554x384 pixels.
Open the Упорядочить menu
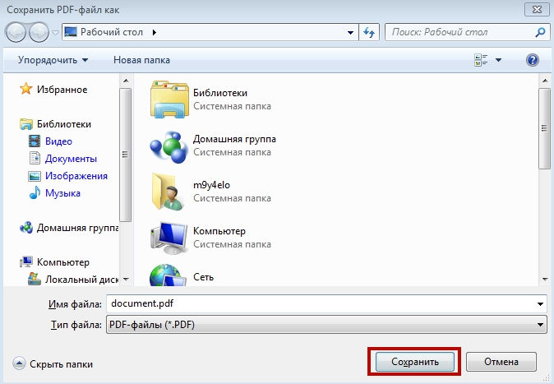(53, 60)
